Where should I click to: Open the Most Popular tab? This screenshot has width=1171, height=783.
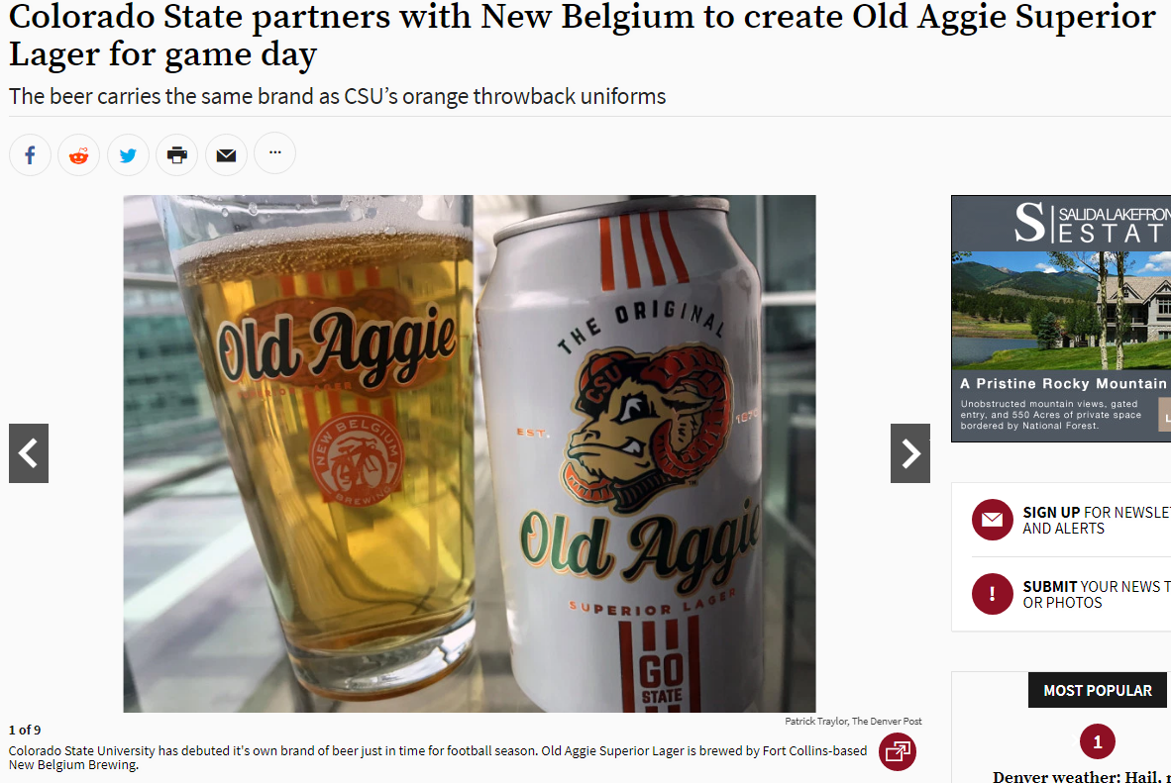[1097, 690]
